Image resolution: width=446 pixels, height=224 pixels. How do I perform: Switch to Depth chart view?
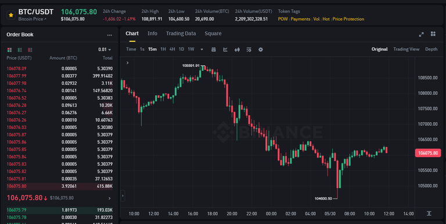click(x=431, y=49)
